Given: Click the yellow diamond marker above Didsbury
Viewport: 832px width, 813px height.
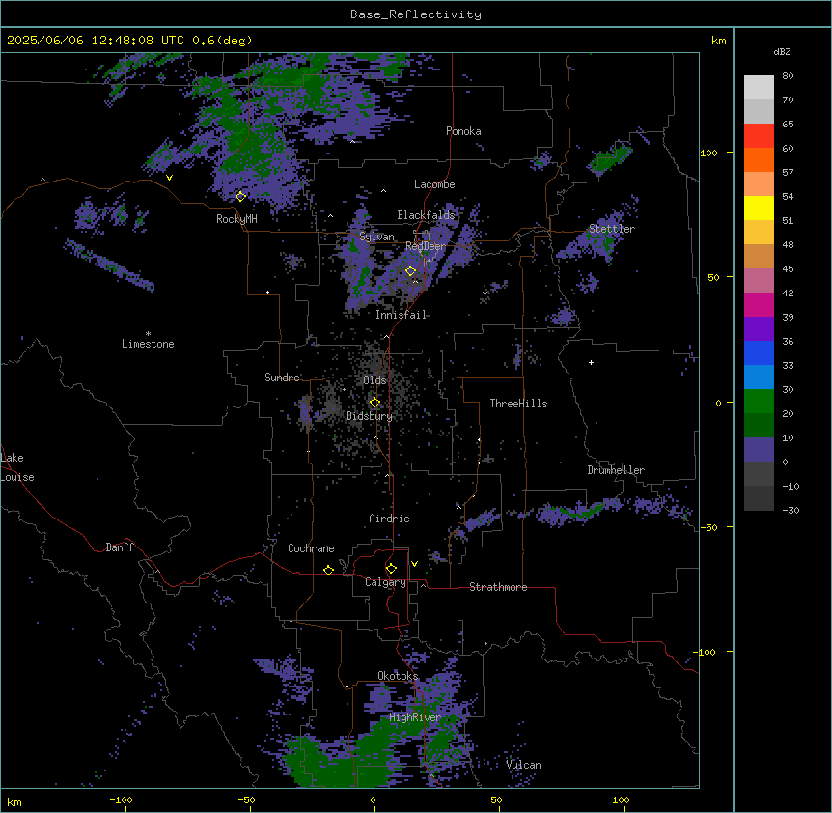Looking at the screenshot, I should click(x=374, y=403).
